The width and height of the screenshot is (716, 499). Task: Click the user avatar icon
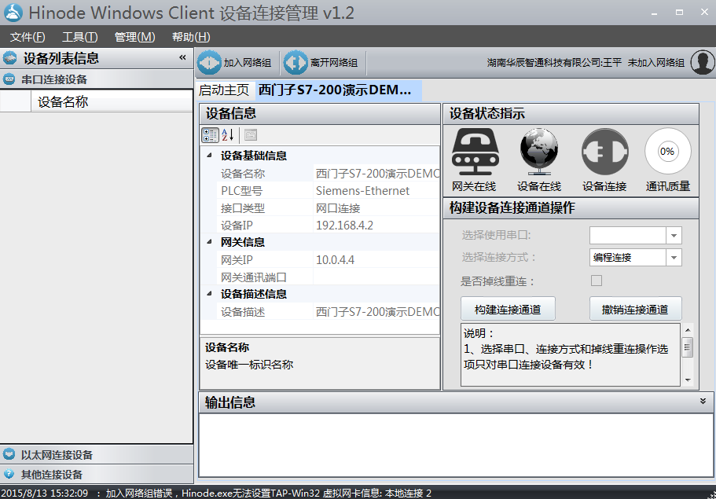[702, 63]
